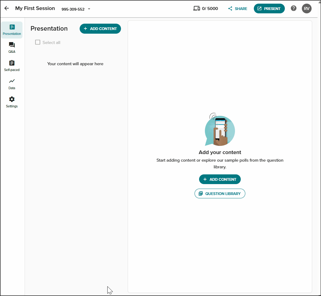The image size is (321, 296).
Task: Switch to the Self-paced sidebar tab
Action: point(12,66)
